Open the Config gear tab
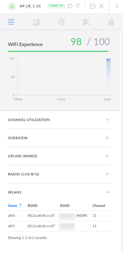This screenshot has width=123, height=253. point(61,22)
